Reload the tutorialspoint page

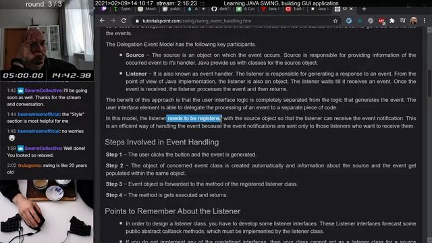[x=124, y=21]
